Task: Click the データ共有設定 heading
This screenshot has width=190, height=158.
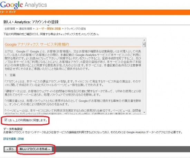Action: pyautogui.click(x=13, y=129)
